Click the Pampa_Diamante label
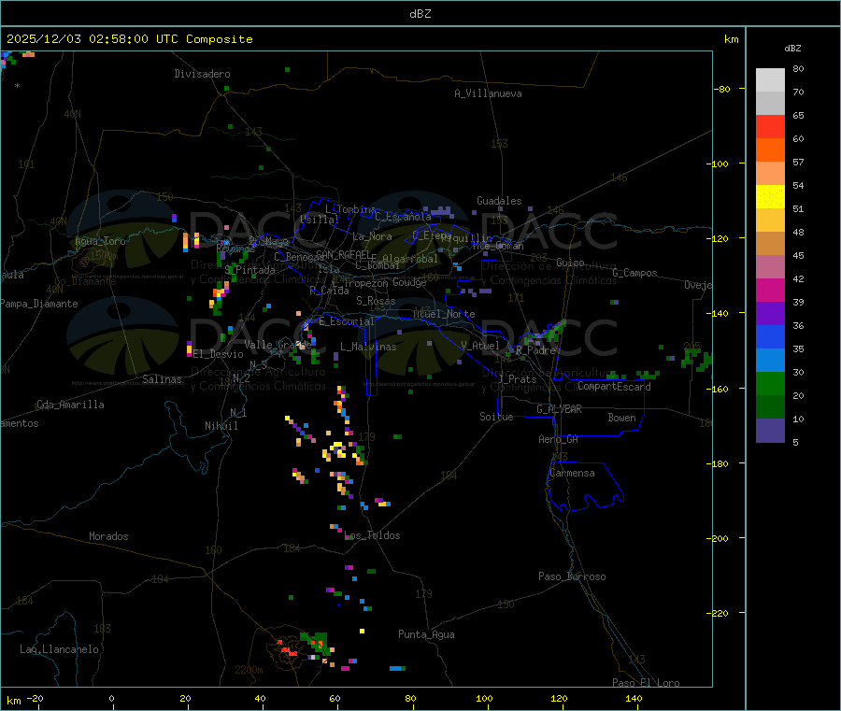Viewport: 841px width, 711px height. tap(39, 304)
